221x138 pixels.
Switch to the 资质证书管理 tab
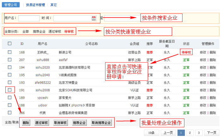pyautogui.click(x=35, y=5)
